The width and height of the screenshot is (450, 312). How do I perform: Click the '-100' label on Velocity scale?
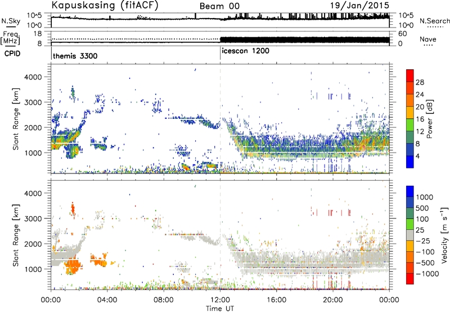425,252
